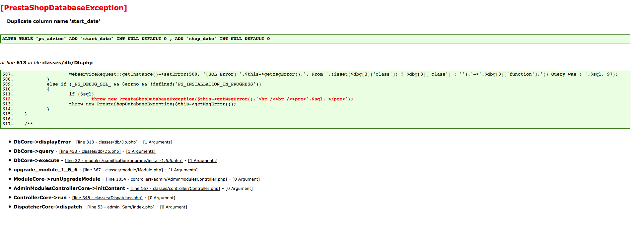Click the DbCore->displayError trace entry name
Screen dimensions: 635x232
coord(42,142)
